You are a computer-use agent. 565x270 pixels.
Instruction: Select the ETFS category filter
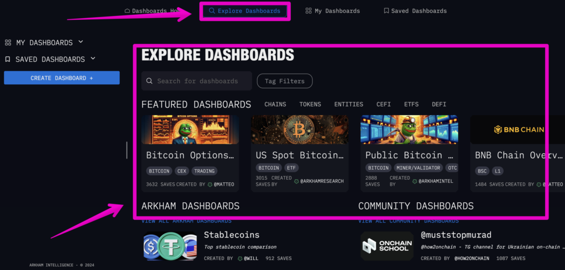(411, 104)
